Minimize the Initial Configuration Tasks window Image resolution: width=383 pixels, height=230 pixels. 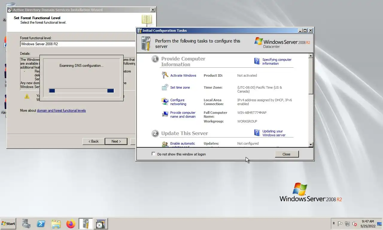300,31
